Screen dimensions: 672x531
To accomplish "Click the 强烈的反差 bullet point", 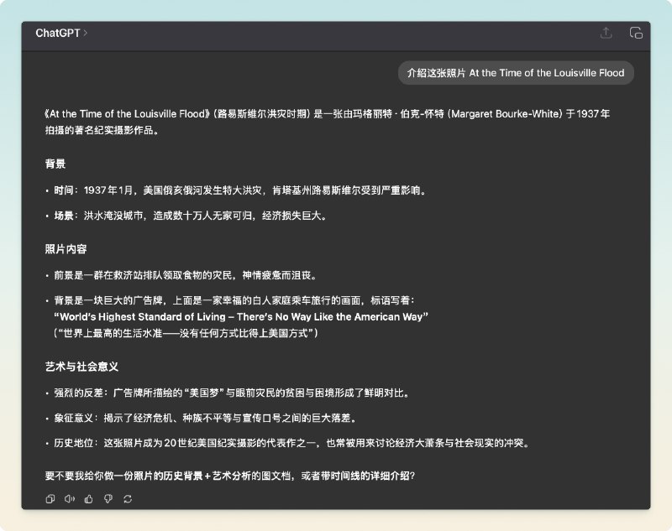I will pyautogui.click(x=231, y=393).
